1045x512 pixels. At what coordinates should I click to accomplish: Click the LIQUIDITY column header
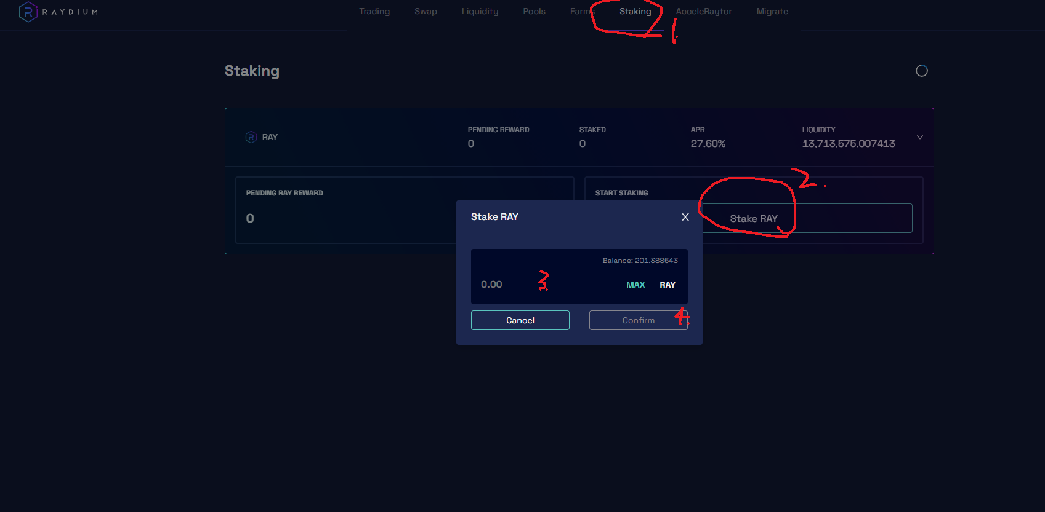pyautogui.click(x=818, y=130)
